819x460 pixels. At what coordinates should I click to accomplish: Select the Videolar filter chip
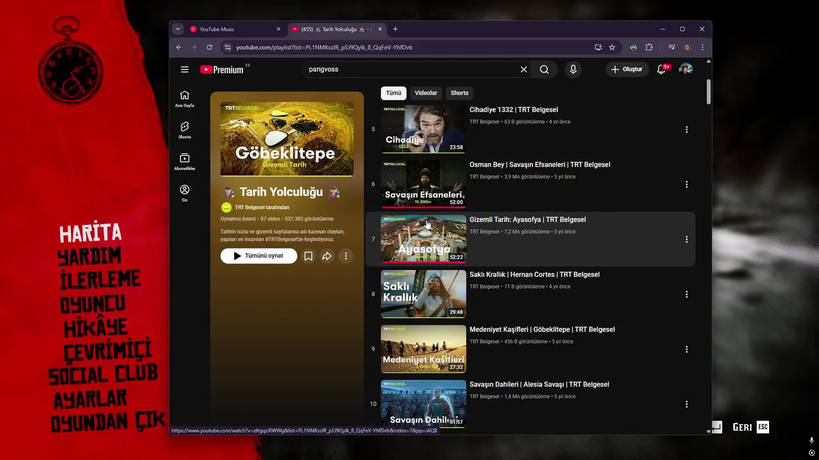click(x=426, y=93)
